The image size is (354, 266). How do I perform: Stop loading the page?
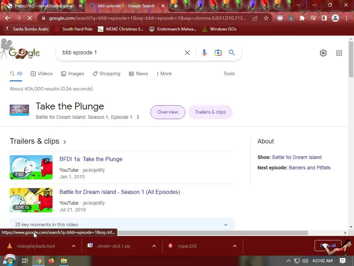(30, 18)
